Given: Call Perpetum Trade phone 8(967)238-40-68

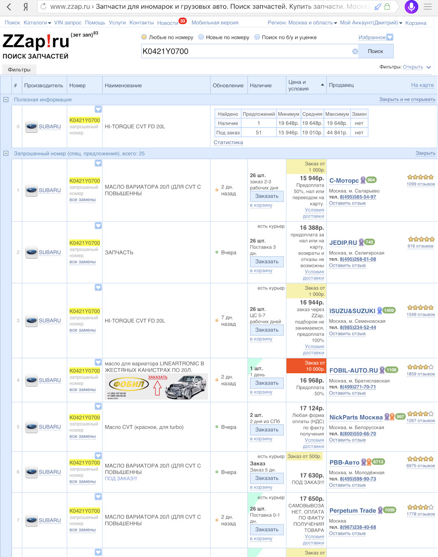Looking at the screenshot, I should pyautogui.click(x=358, y=527).
